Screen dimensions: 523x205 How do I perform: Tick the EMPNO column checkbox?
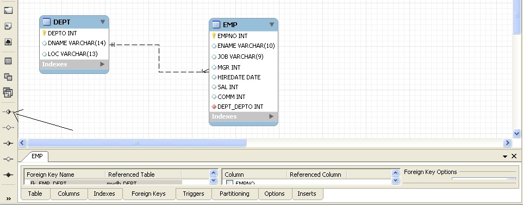click(229, 183)
